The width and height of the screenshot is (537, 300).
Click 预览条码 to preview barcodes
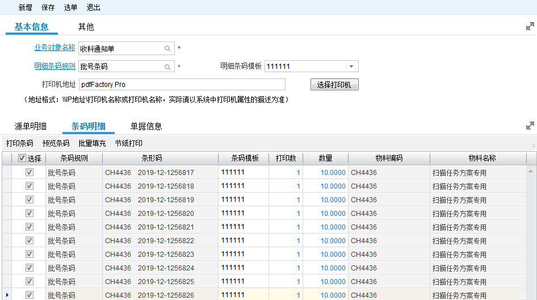[56, 143]
